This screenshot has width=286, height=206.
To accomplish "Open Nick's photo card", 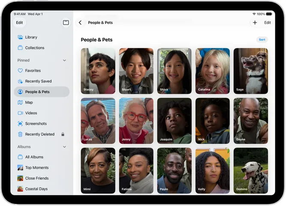I will [213, 121].
